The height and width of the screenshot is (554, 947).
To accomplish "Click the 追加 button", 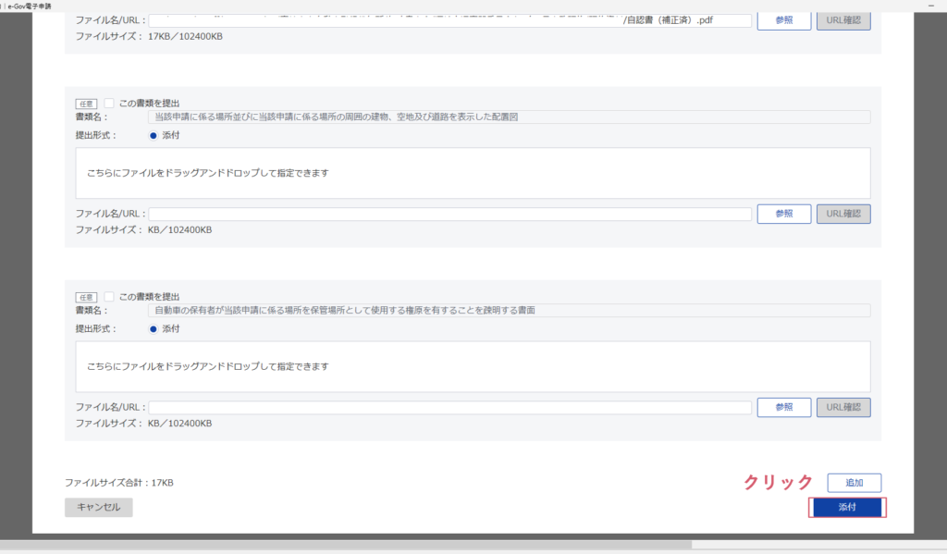I will pos(854,483).
